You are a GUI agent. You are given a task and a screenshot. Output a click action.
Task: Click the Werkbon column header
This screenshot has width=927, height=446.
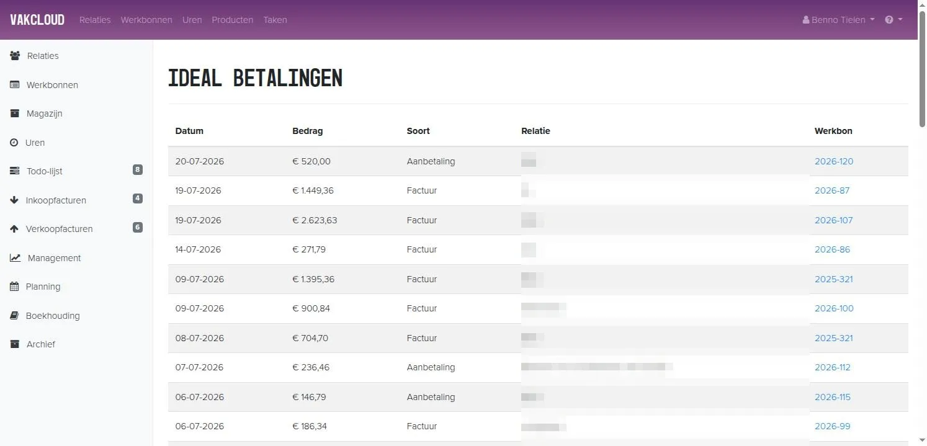[x=833, y=131]
